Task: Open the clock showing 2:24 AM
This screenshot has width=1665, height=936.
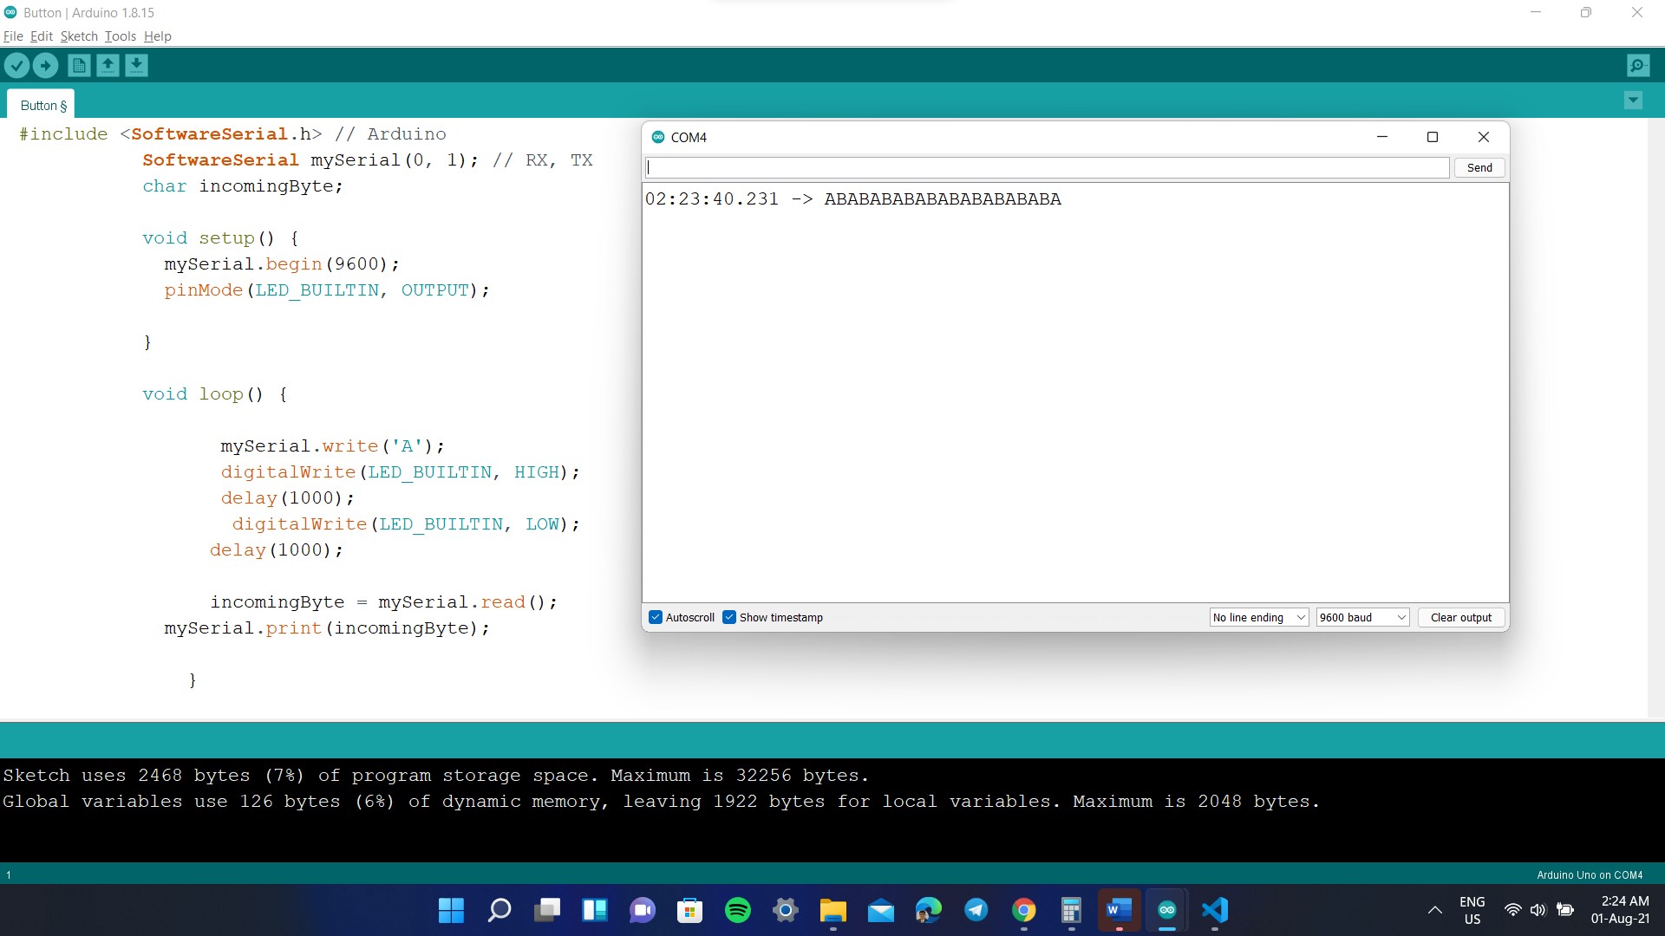Action: (x=1620, y=910)
